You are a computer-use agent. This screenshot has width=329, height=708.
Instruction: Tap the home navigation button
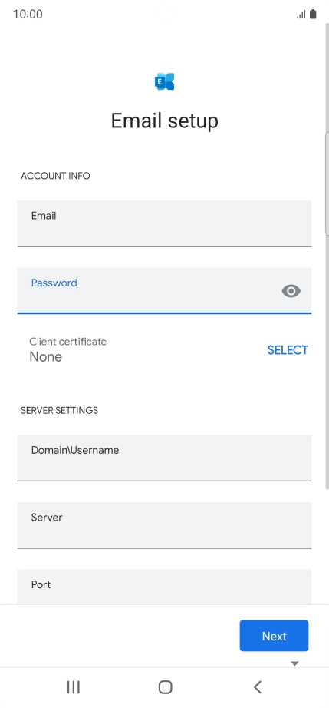pos(166,687)
